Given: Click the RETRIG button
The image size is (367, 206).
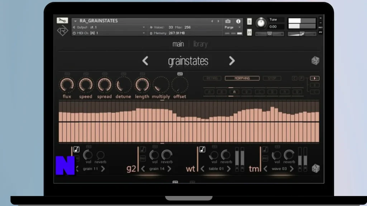Looking at the screenshot, I should [212, 78].
